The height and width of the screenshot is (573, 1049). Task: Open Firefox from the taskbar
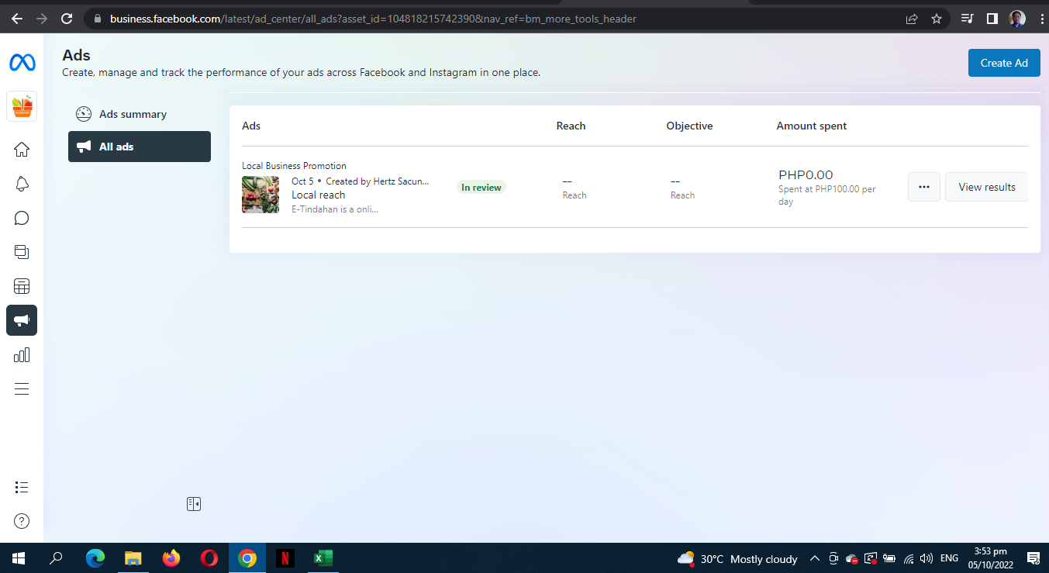click(x=171, y=557)
